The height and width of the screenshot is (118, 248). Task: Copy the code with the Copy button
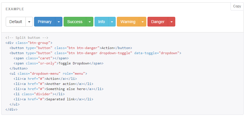tap(237, 6)
